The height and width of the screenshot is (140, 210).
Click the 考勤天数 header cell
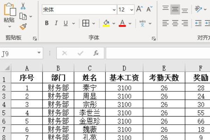tap(164, 78)
